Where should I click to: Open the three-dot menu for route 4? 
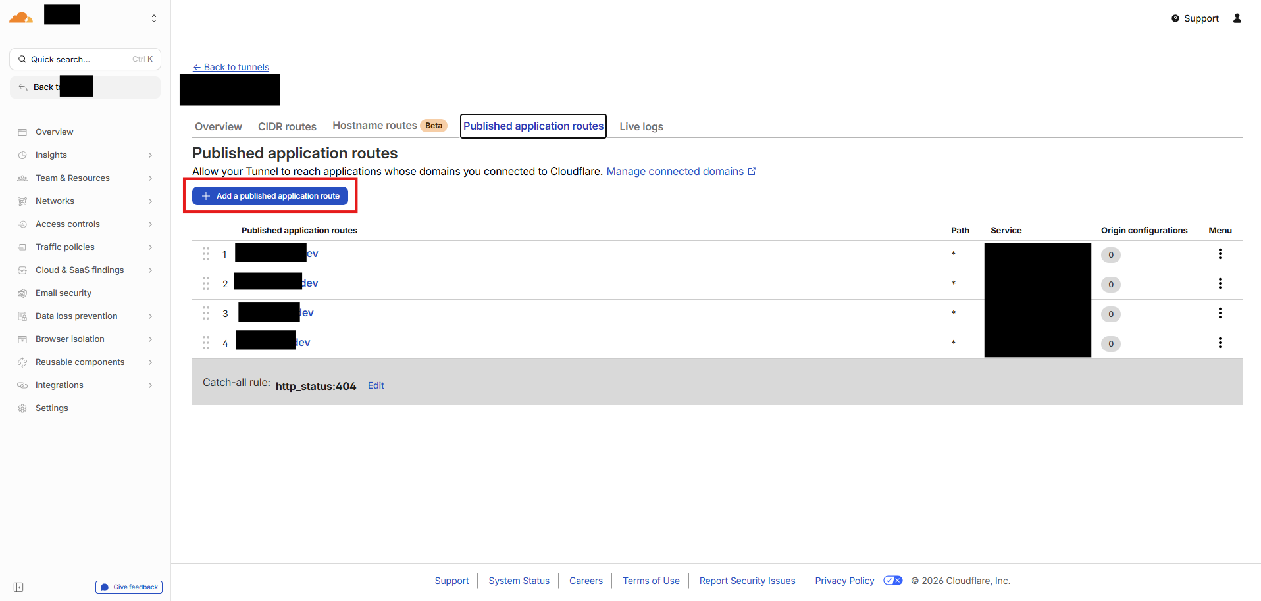(1220, 343)
